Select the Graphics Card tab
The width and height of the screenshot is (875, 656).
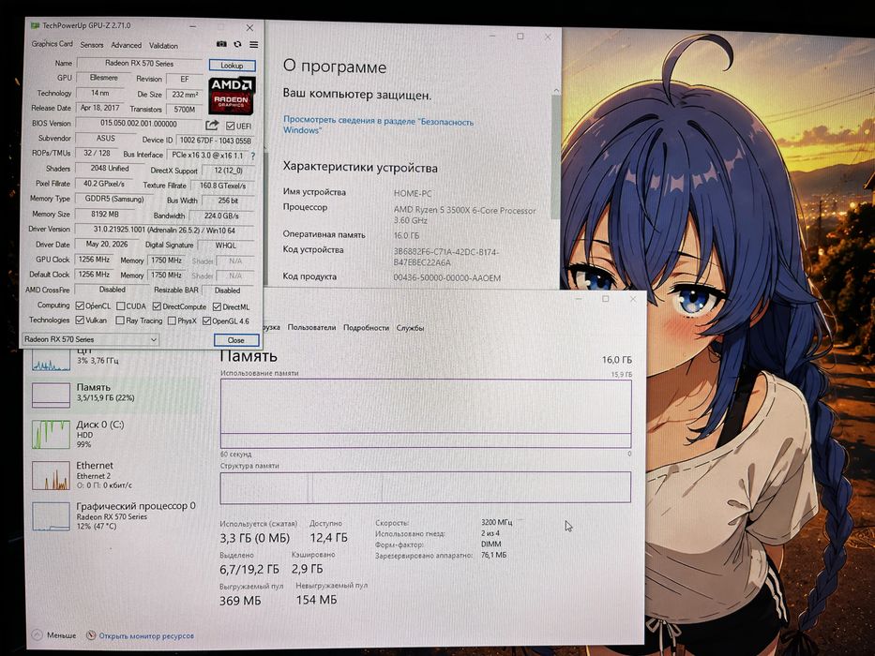(52, 43)
